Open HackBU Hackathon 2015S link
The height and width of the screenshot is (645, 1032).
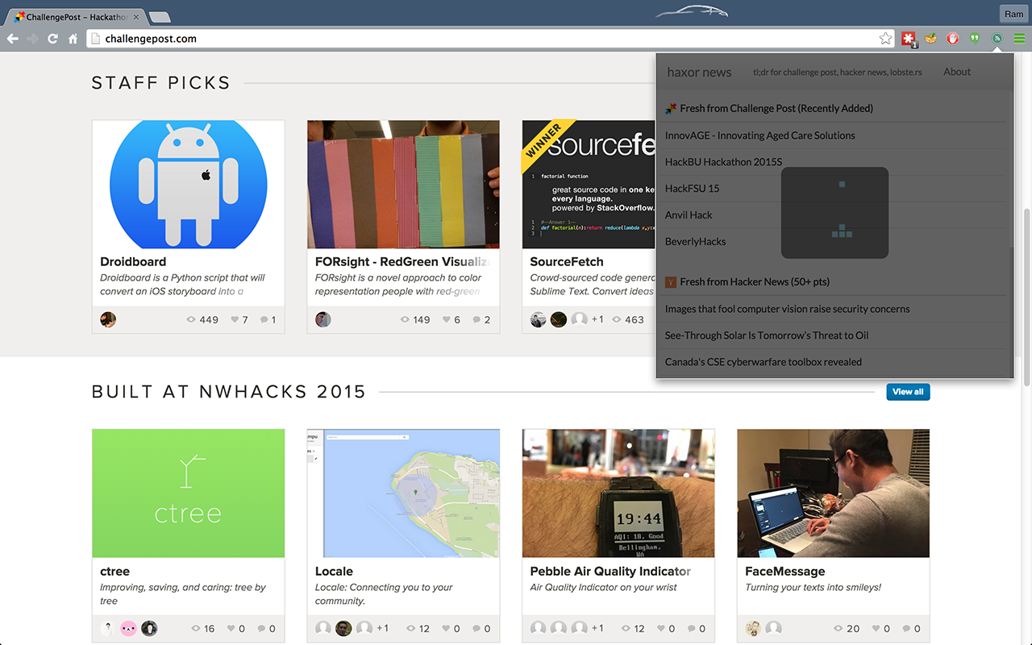pyautogui.click(x=724, y=162)
